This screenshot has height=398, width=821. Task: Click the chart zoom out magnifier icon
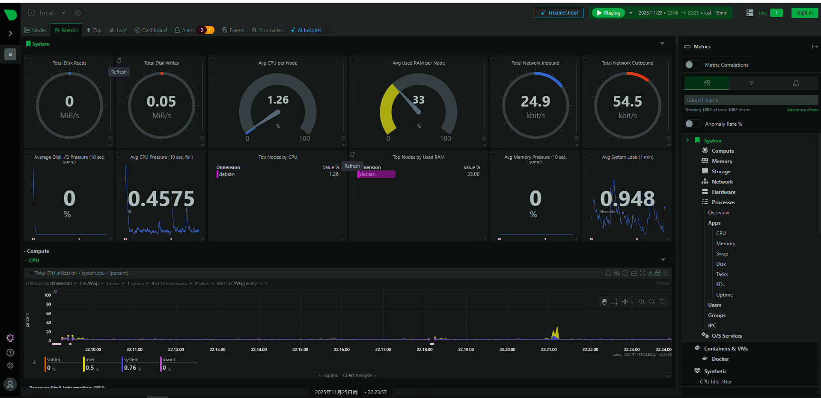(652, 302)
